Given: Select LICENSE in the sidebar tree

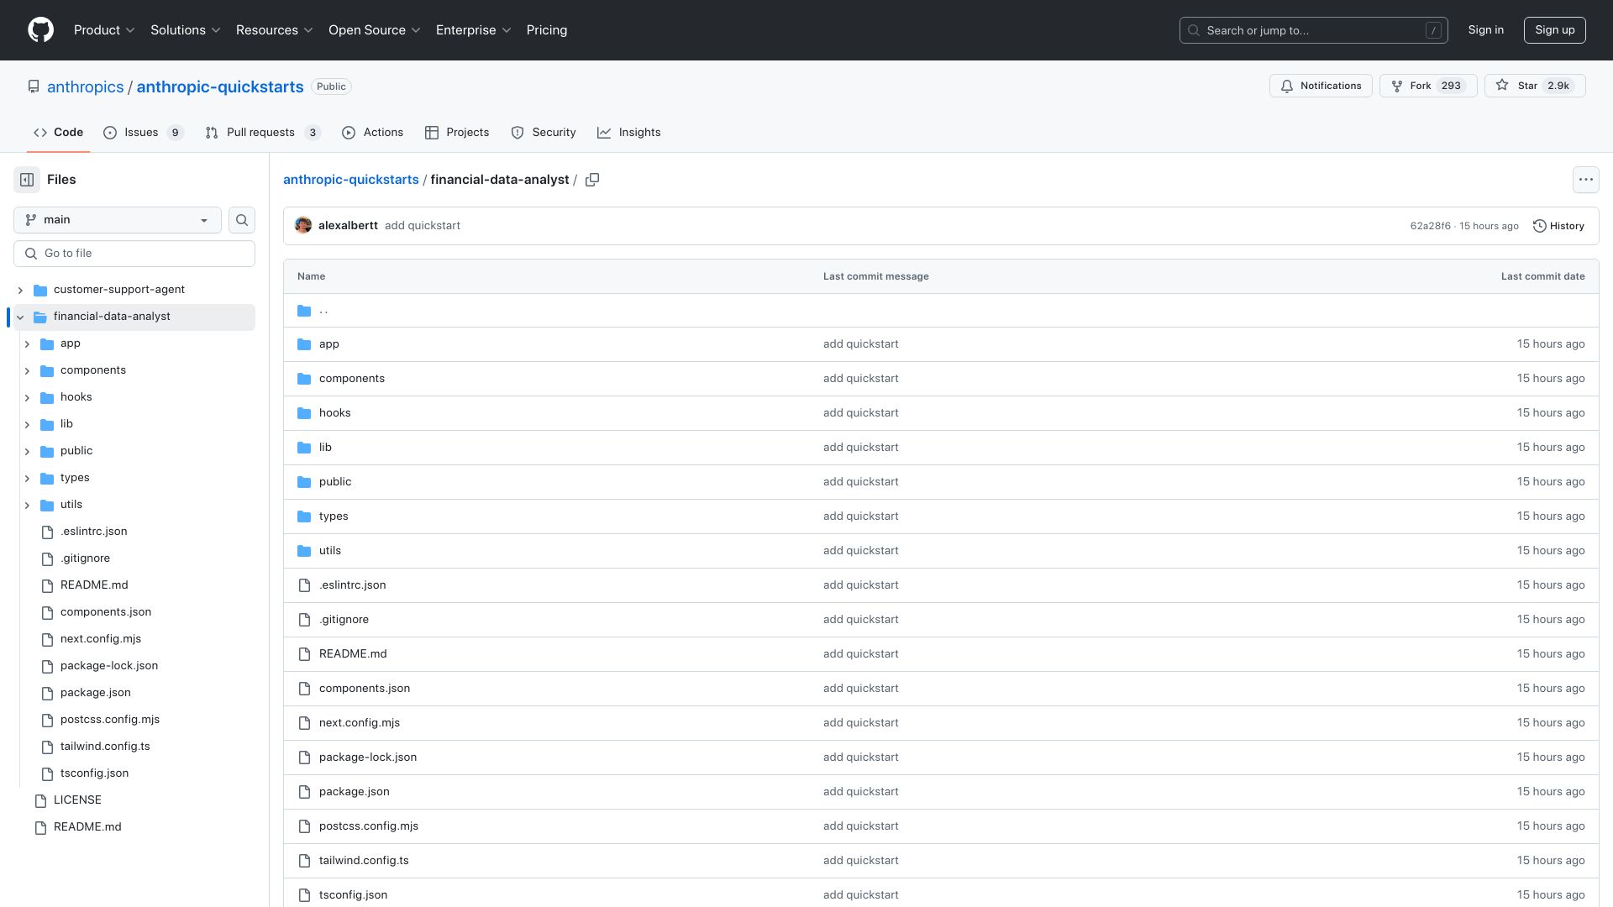Looking at the screenshot, I should (77, 800).
